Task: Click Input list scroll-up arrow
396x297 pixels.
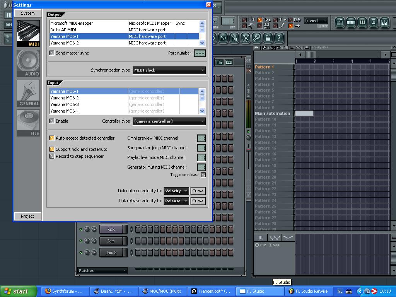Action: point(202,91)
